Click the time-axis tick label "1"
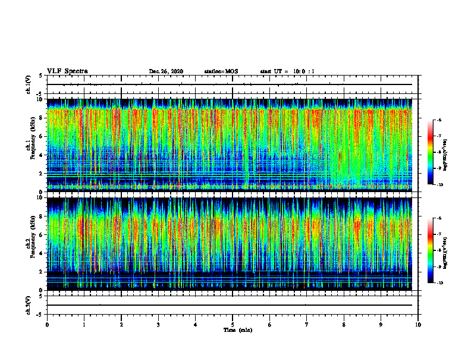This screenshot has width=471, height=364. coord(84,325)
